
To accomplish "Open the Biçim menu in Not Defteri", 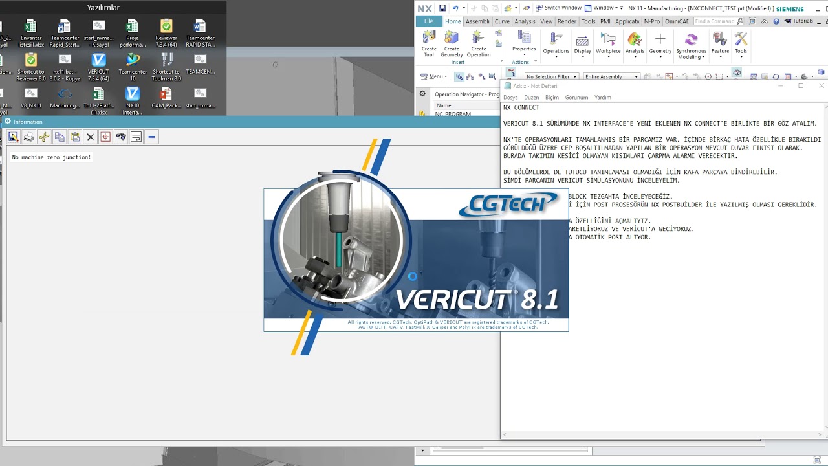I will pyautogui.click(x=552, y=98).
